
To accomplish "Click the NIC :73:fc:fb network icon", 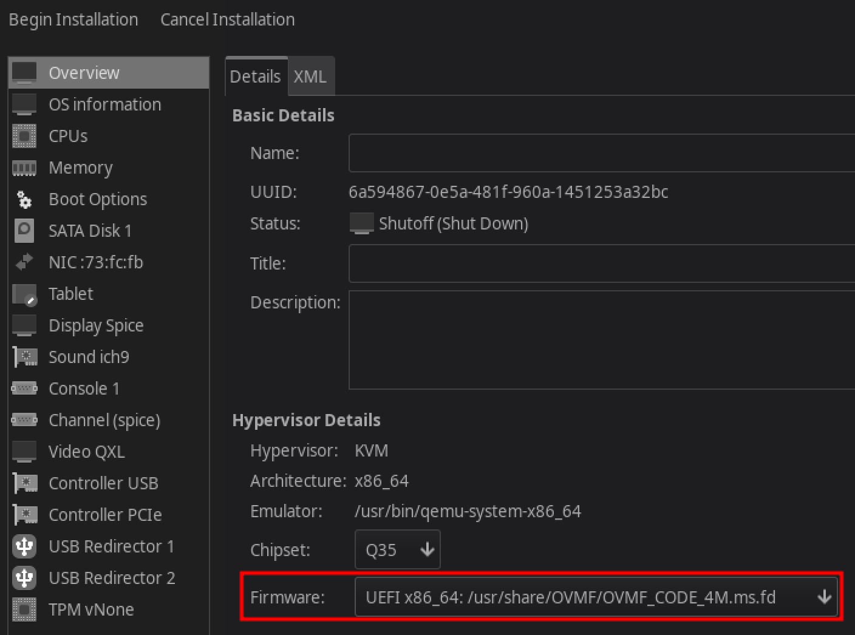I will (x=24, y=262).
